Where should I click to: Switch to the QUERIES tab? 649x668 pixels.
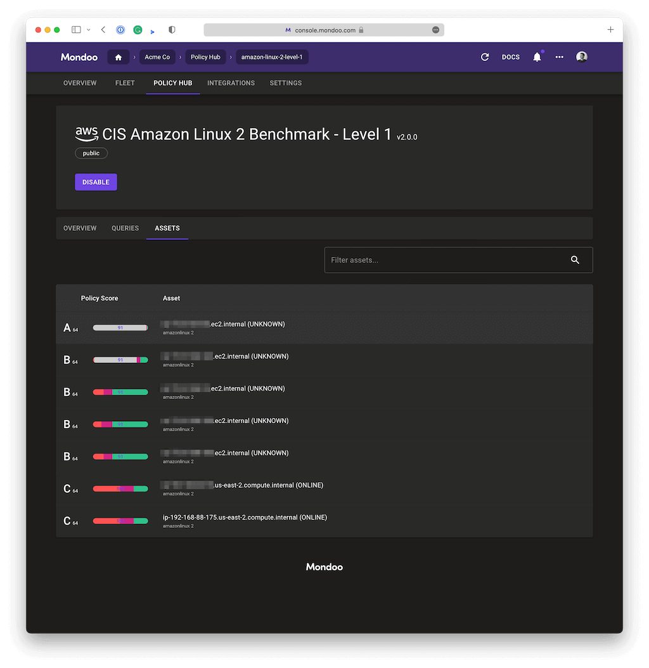(125, 228)
